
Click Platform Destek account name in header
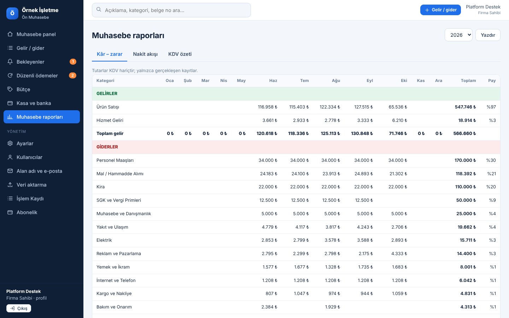483,7
